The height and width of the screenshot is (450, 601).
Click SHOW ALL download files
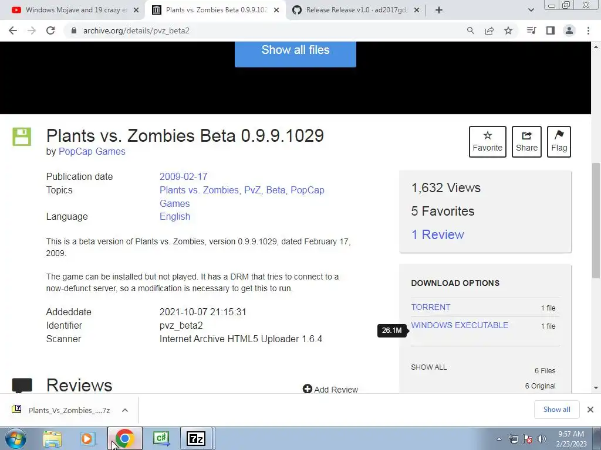click(428, 367)
